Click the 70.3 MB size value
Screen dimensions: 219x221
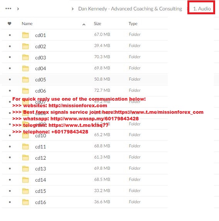pos(102,57)
